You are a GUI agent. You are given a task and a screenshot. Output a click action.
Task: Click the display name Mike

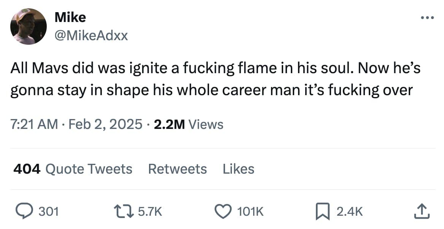[70, 17]
